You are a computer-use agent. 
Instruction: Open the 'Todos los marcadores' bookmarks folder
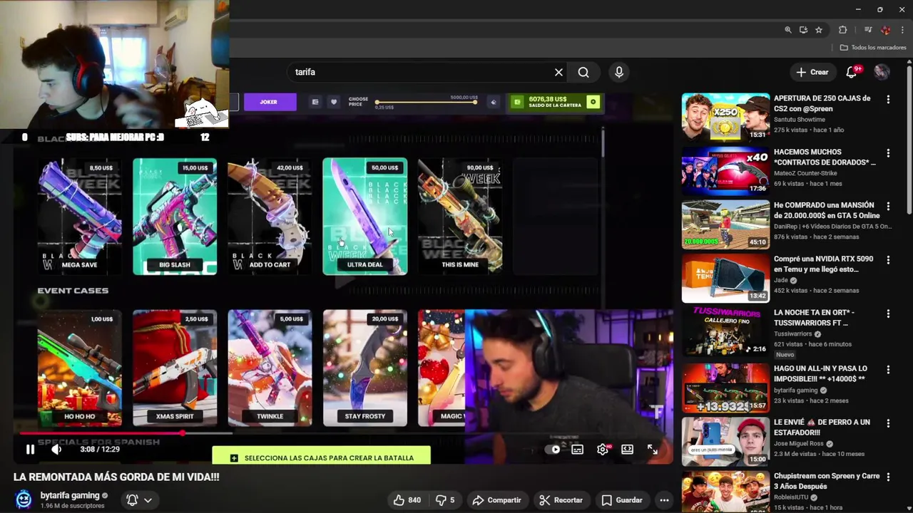coord(873,48)
